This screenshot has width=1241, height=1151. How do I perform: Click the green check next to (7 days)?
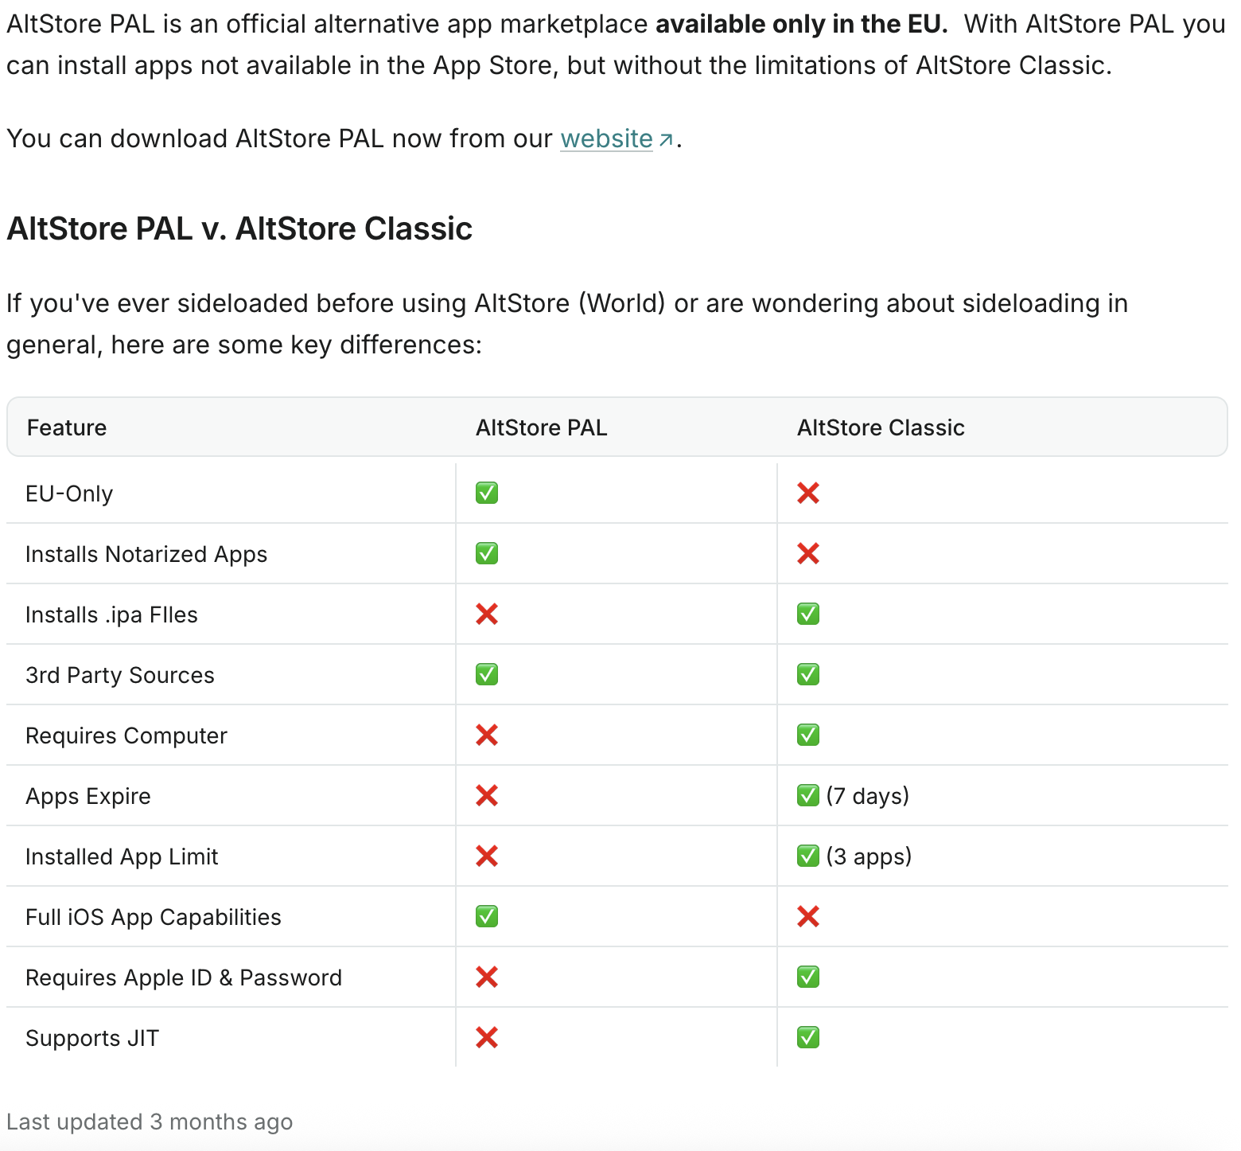(808, 796)
